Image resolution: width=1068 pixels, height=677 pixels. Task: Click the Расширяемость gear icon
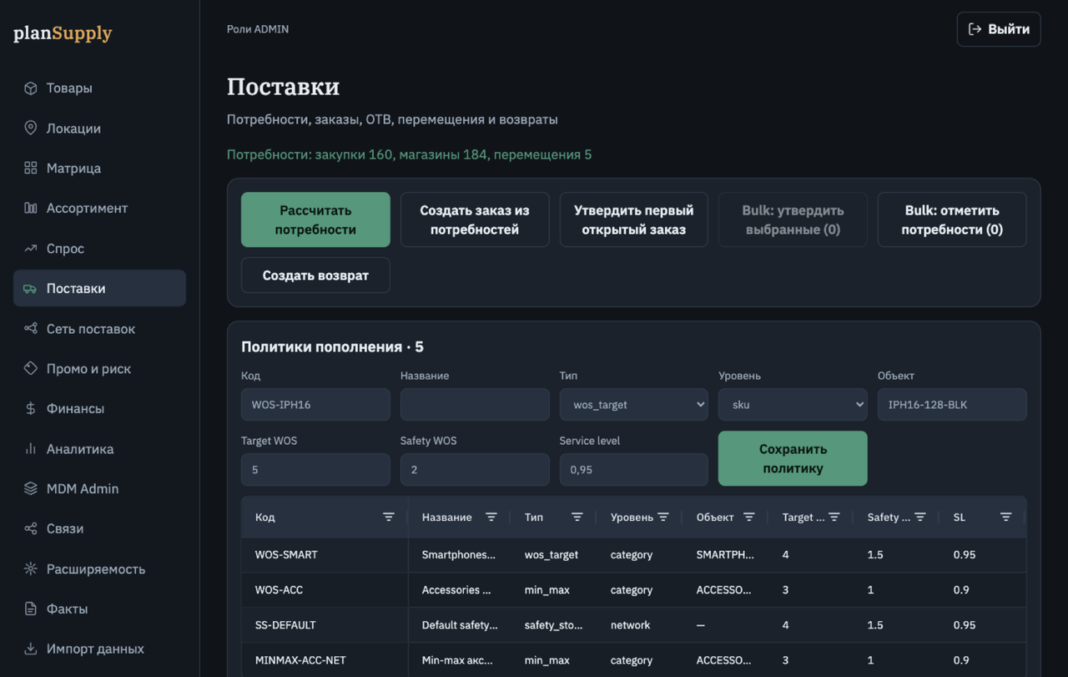tap(31, 568)
